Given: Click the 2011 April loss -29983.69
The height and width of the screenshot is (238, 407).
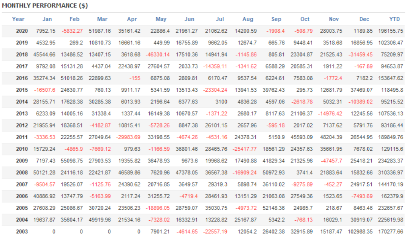Looking at the screenshot, I should [x=128, y=137].
